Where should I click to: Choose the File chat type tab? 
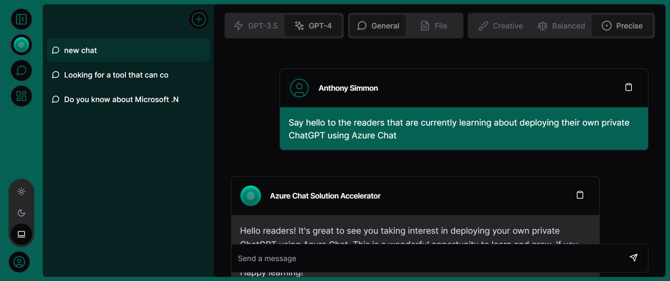[434, 26]
